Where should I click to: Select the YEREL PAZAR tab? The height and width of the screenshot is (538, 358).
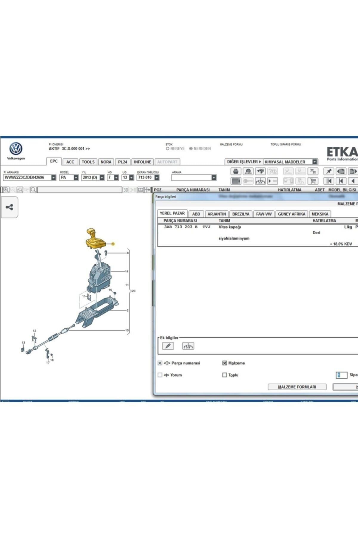click(x=172, y=213)
